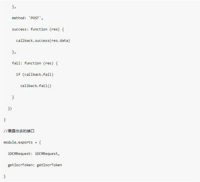Viewport: 200px width, 182px height.
Task: Click the closing '})' bracket line
Action: pyautogui.click(x=10, y=108)
